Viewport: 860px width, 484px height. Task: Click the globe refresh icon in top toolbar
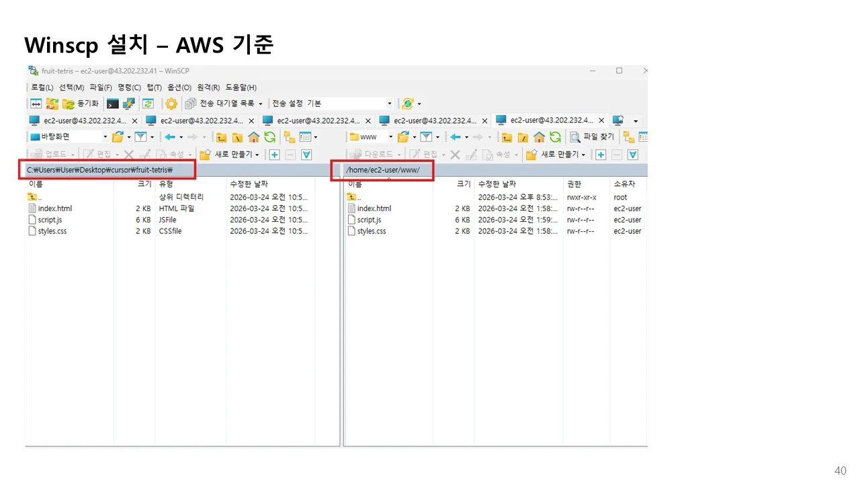pos(407,104)
